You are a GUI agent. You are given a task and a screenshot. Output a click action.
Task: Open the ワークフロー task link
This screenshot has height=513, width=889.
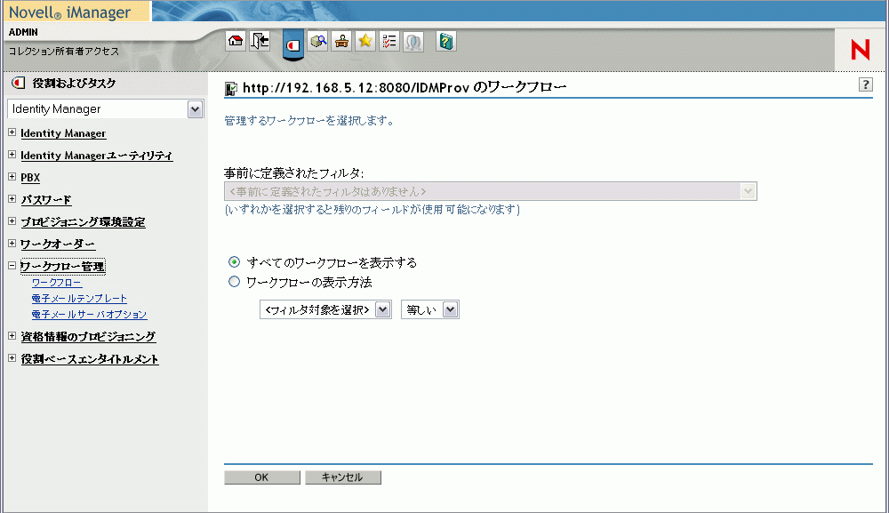[57, 283]
